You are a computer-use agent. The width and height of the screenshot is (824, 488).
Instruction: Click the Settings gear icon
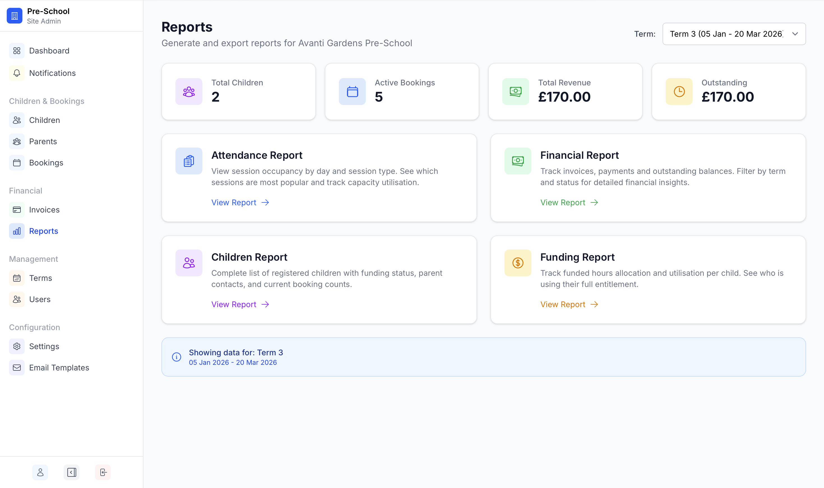pos(17,346)
